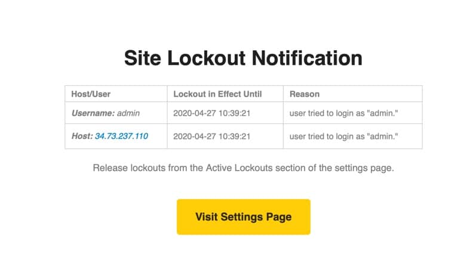Image resolution: width=464 pixels, height=257 pixels.
Task: Click the Site Lockout Notification heading
Action: click(243, 58)
